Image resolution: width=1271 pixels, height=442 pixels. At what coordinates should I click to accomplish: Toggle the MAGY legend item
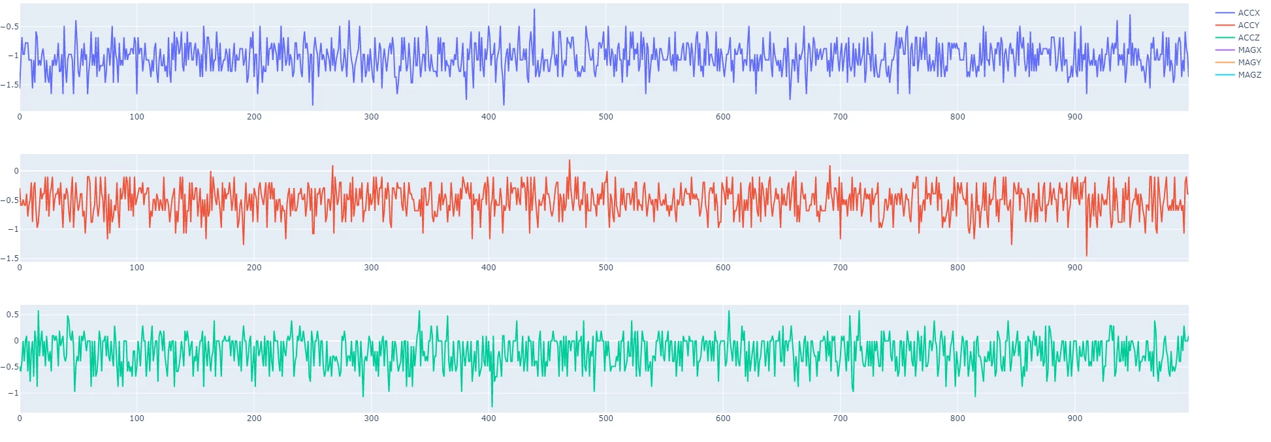pyautogui.click(x=1238, y=63)
